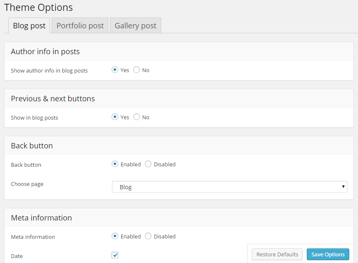The width and height of the screenshot is (358, 263).
Task: Switch to the Blog post tab
Action: pos(29,25)
